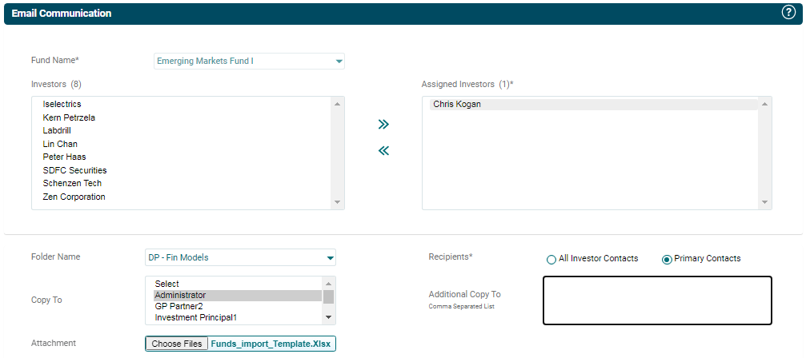The image size is (806, 358).
Task: Pick Zen Corporation from Investors list
Action: coord(74,197)
